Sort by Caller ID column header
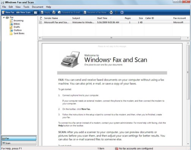 pyautogui.click(x=158, y=18)
